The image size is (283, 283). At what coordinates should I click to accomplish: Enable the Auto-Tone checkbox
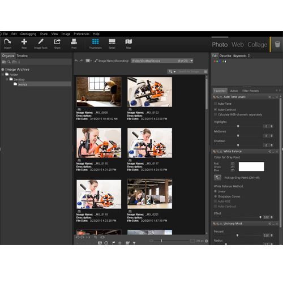(x=215, y=104)
